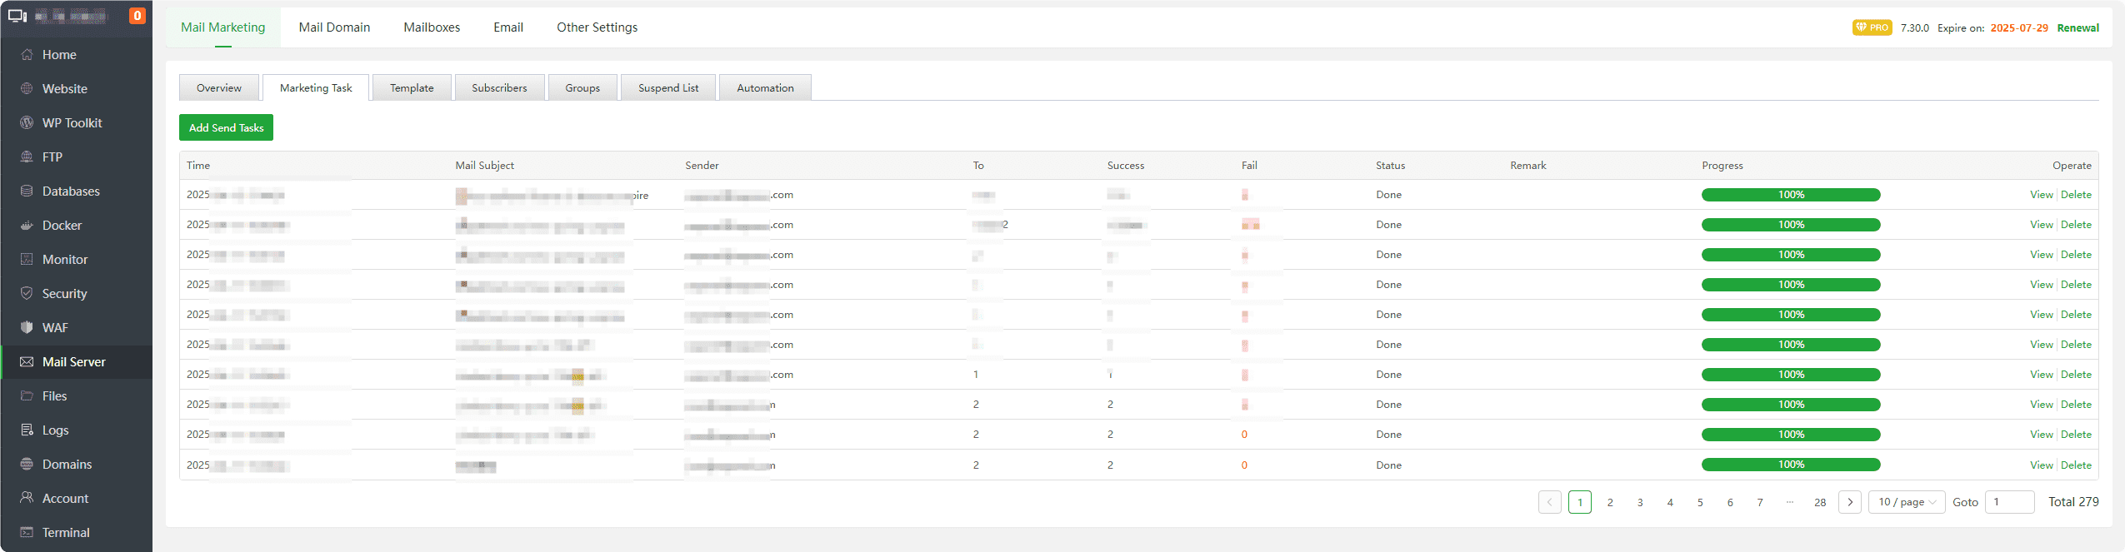Go to next page arrow
Image resolution: width=2125 pixels, height=552 pixels.
pos(1850,502)
